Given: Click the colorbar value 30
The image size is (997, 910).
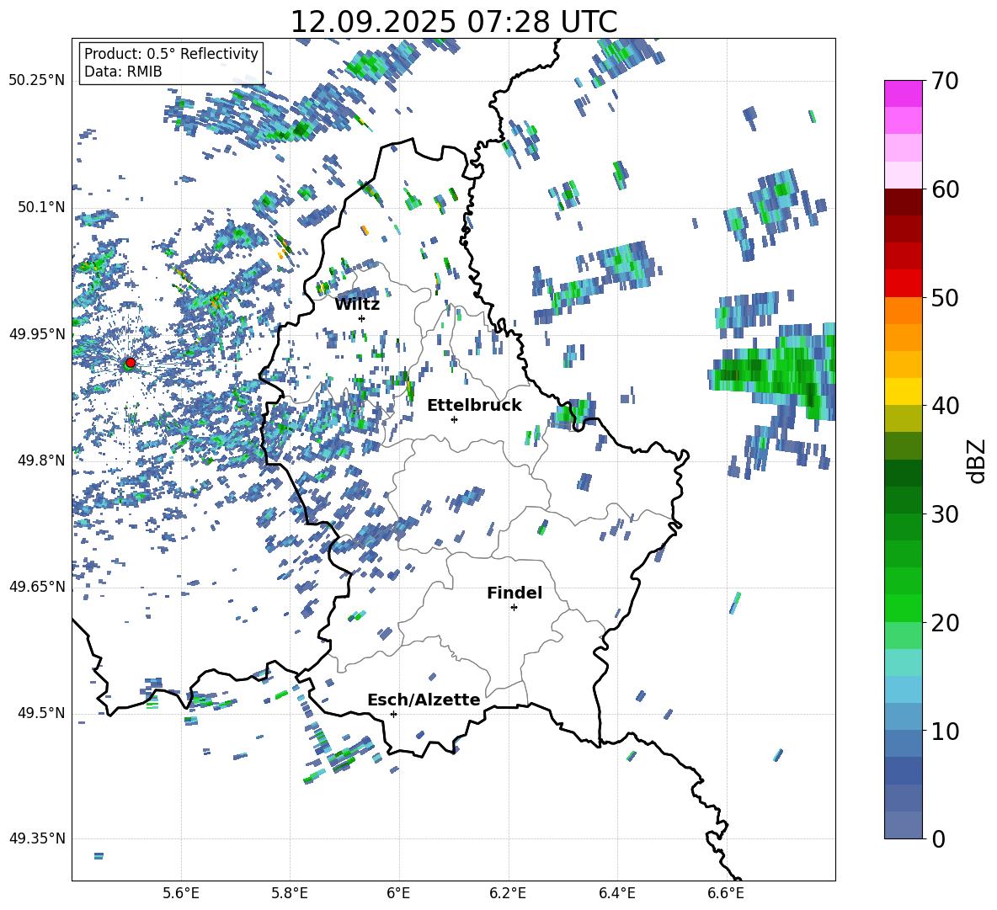Looking at the screenshot, I should (x=945, y=514).
